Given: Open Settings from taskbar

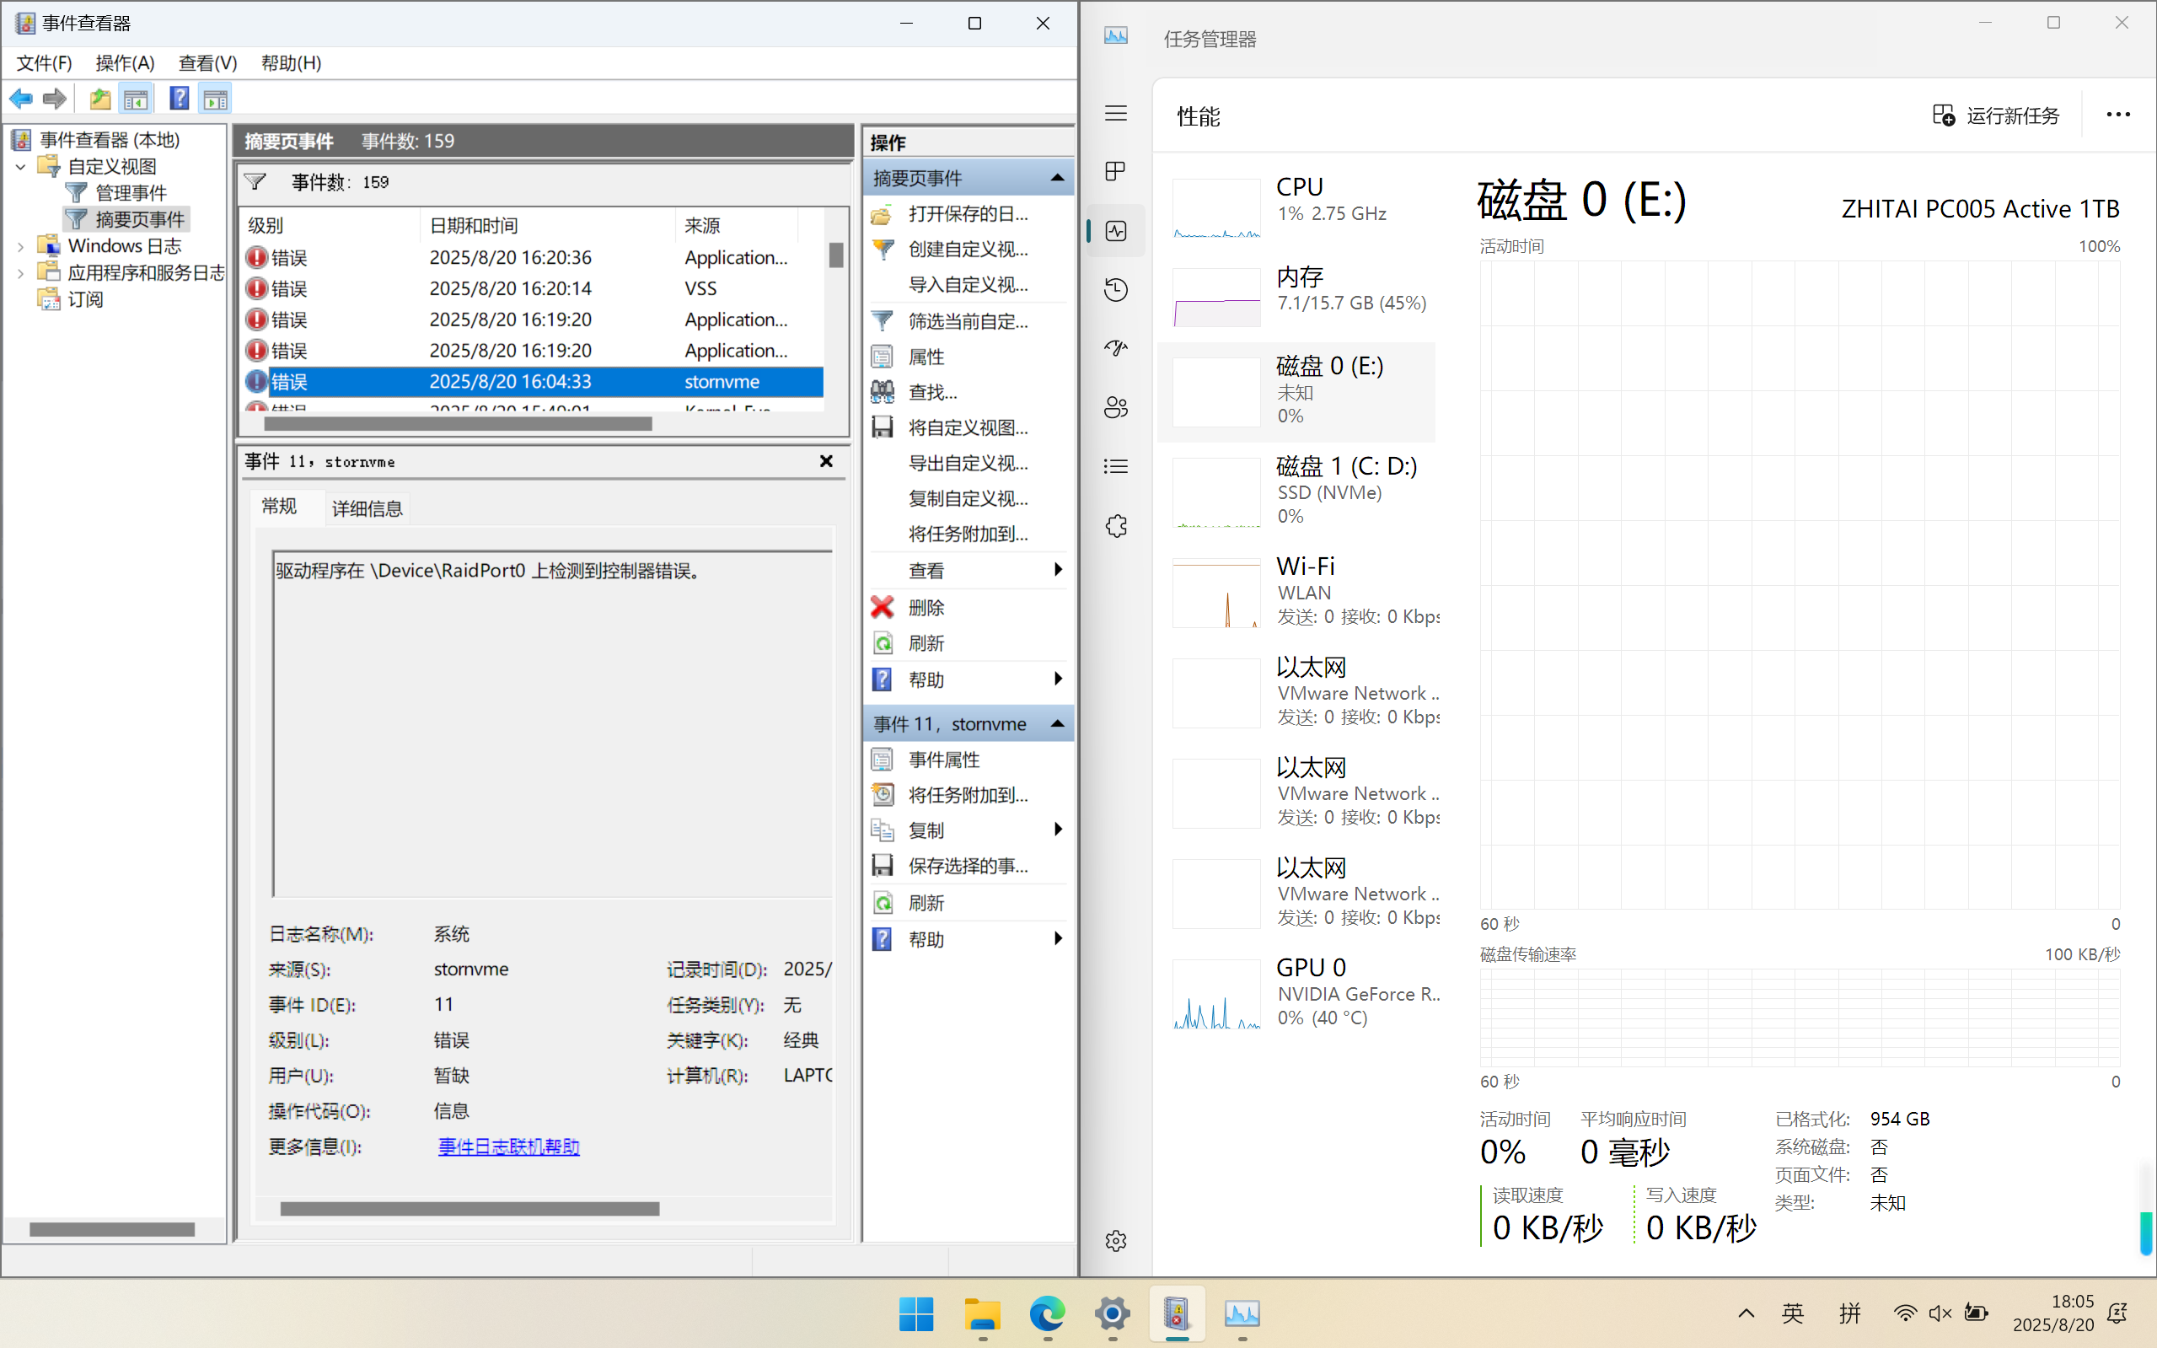Looking at the screenshot, I should point(1113,1313).
